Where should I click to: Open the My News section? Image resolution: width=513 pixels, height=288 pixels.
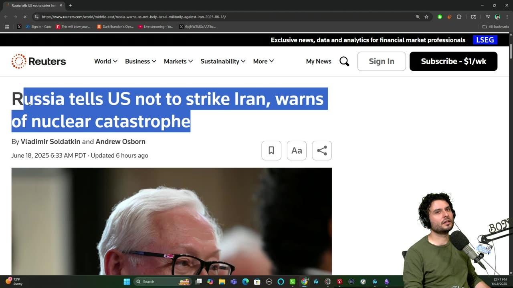pos(319,61)
